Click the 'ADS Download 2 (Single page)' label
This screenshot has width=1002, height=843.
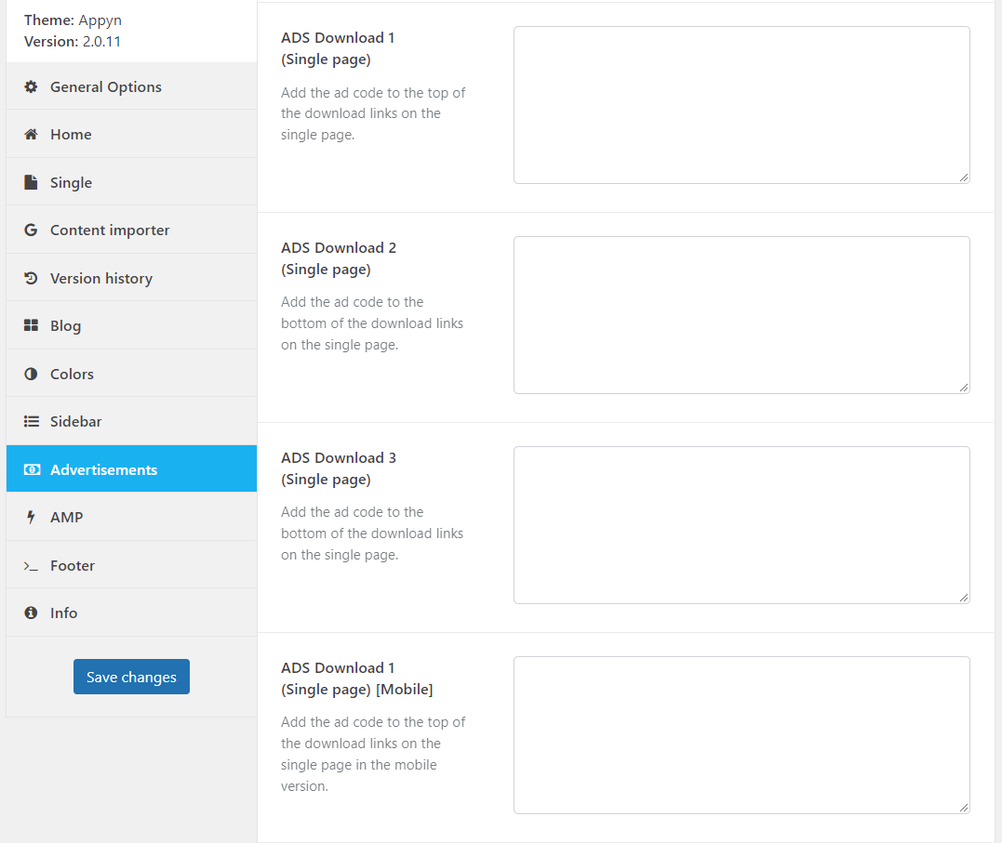(339, 258)
